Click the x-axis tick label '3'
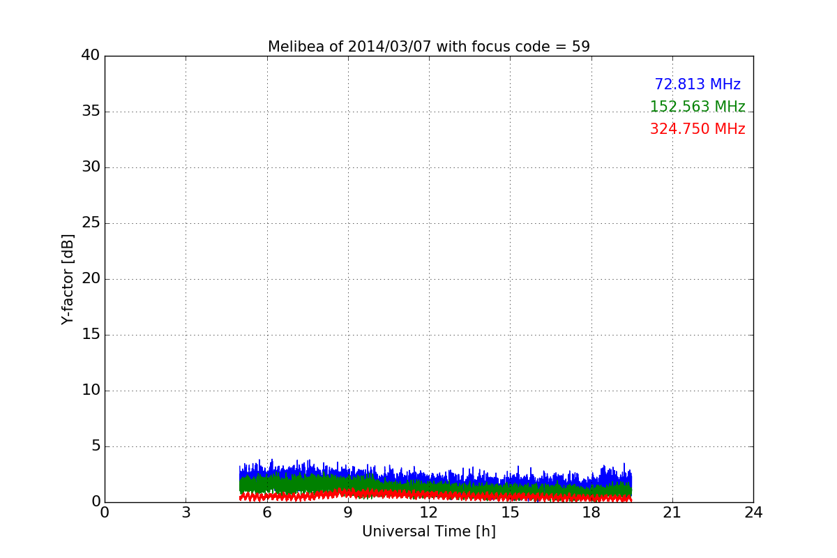 pos(186,512)
